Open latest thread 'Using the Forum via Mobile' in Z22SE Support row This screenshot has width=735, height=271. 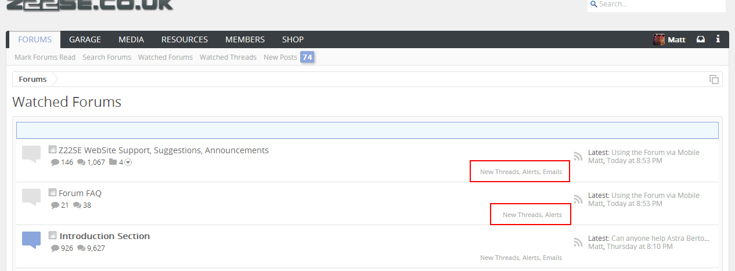tap(655, 153)
